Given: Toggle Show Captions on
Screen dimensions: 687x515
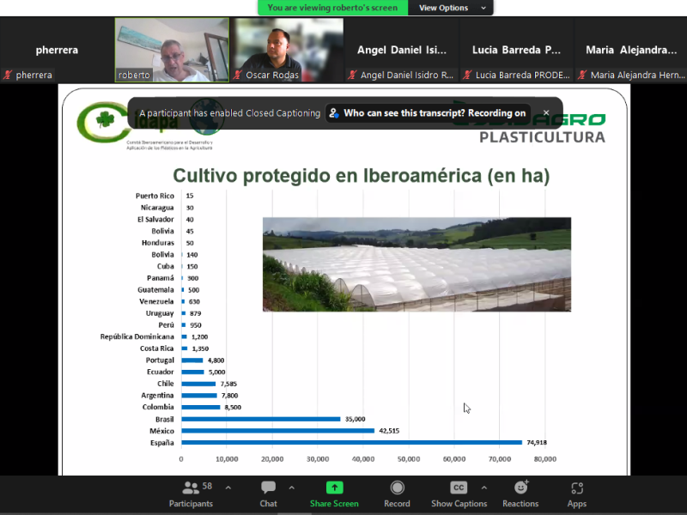Looking at the screenshot, I should tap(459, 493).
